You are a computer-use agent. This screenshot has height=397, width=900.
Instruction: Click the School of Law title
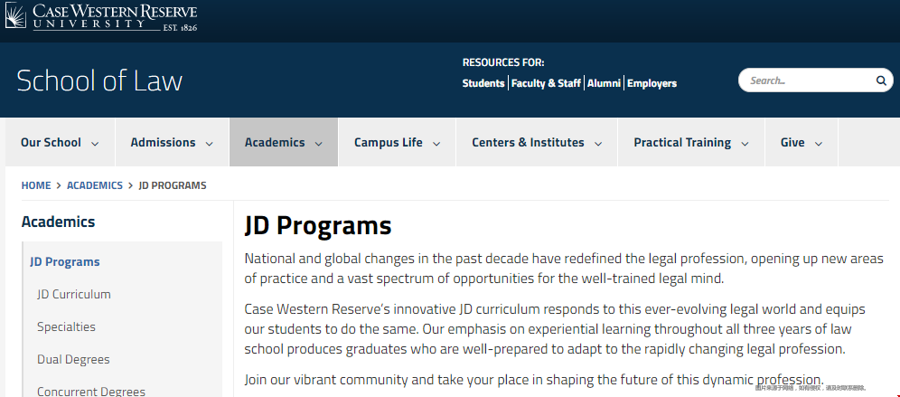pos(100,81)
